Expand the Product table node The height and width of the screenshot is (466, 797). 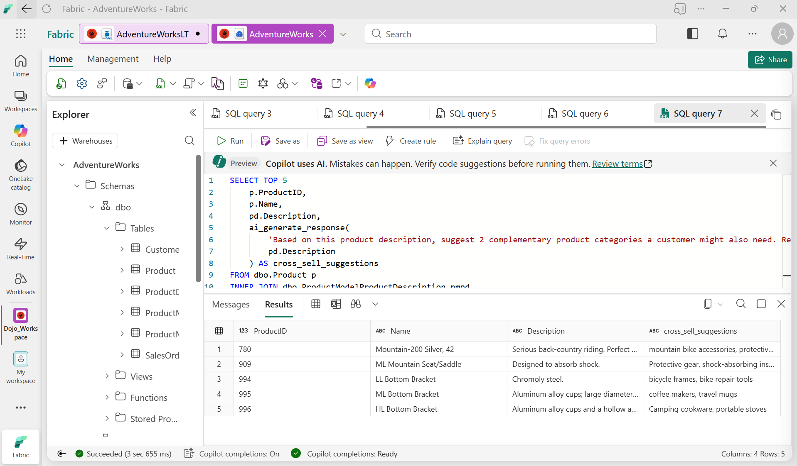coord(122,271)
